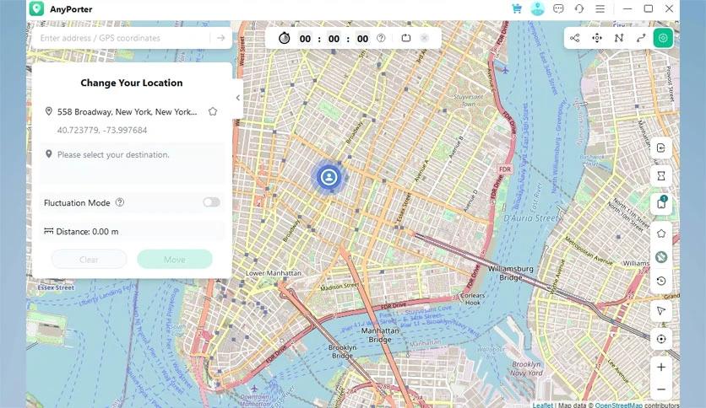Screen dimensions: 706x408
Task: Click the timer loop icon
Action: [406, 38]
